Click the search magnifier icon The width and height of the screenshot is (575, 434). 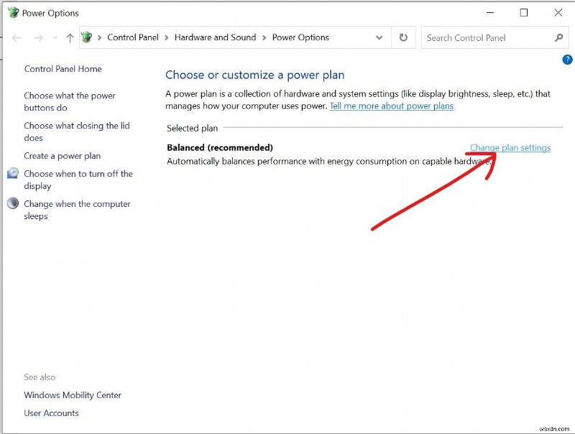558,37
